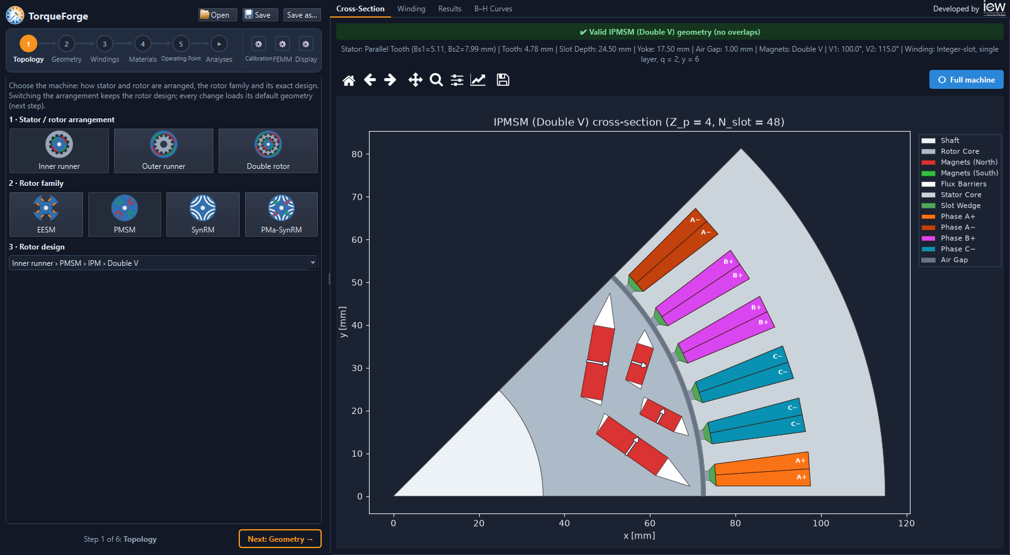Select Inner runner arrangement

59,151
